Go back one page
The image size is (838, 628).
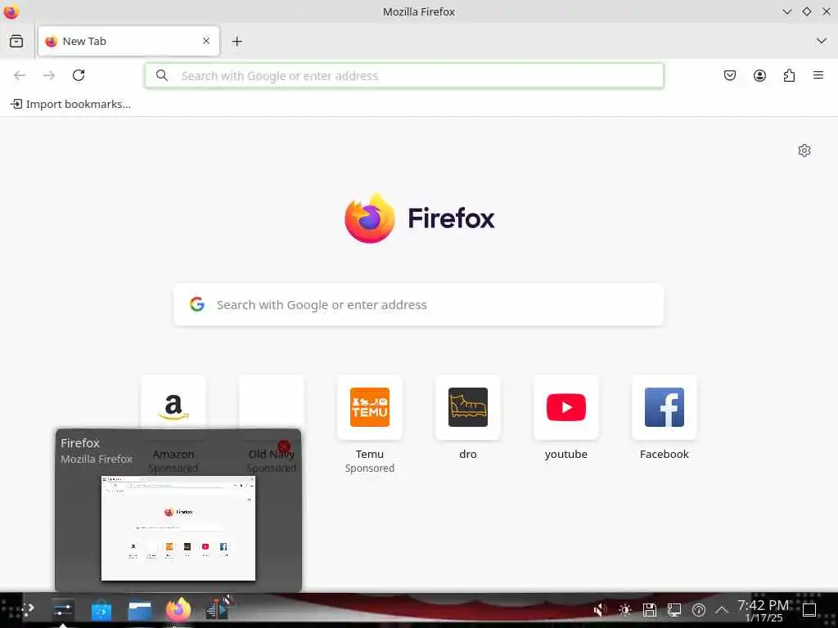coord(20,75)
